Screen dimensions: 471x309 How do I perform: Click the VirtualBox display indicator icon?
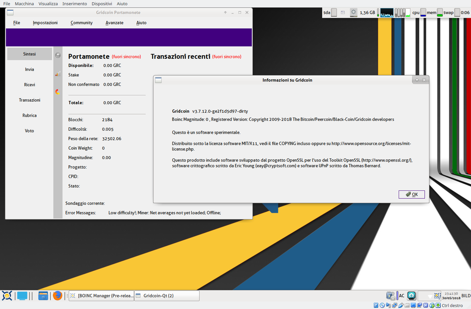(413, 305)
